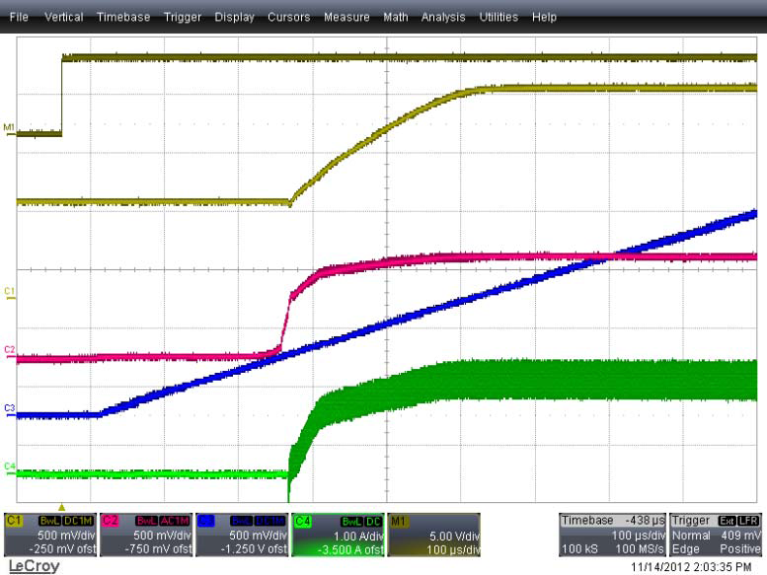Click the C1 channel descriptor box
Image resolution: width=767 pixels, height=575 pixels.
[49, 535]
